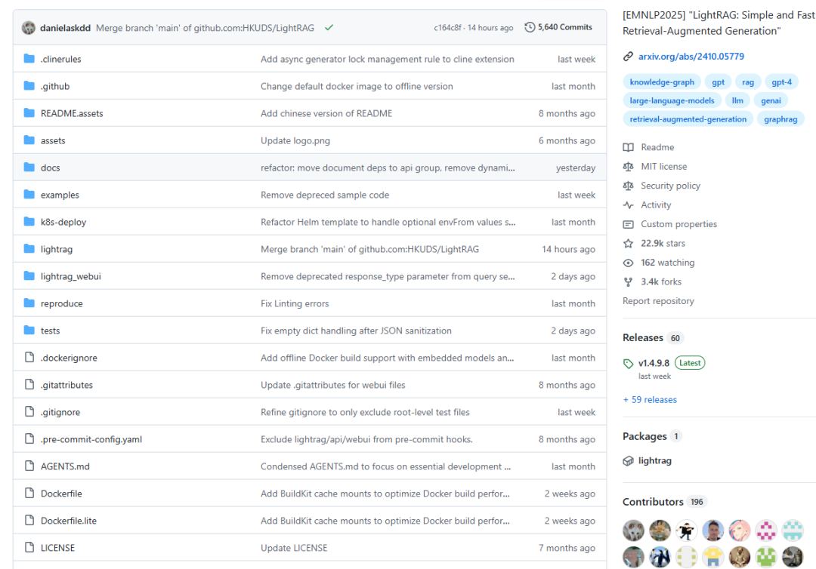816x569 pixels.
Task: Click the README.assets folder icon
Action: pyautogui.click(x=29, y=112)
